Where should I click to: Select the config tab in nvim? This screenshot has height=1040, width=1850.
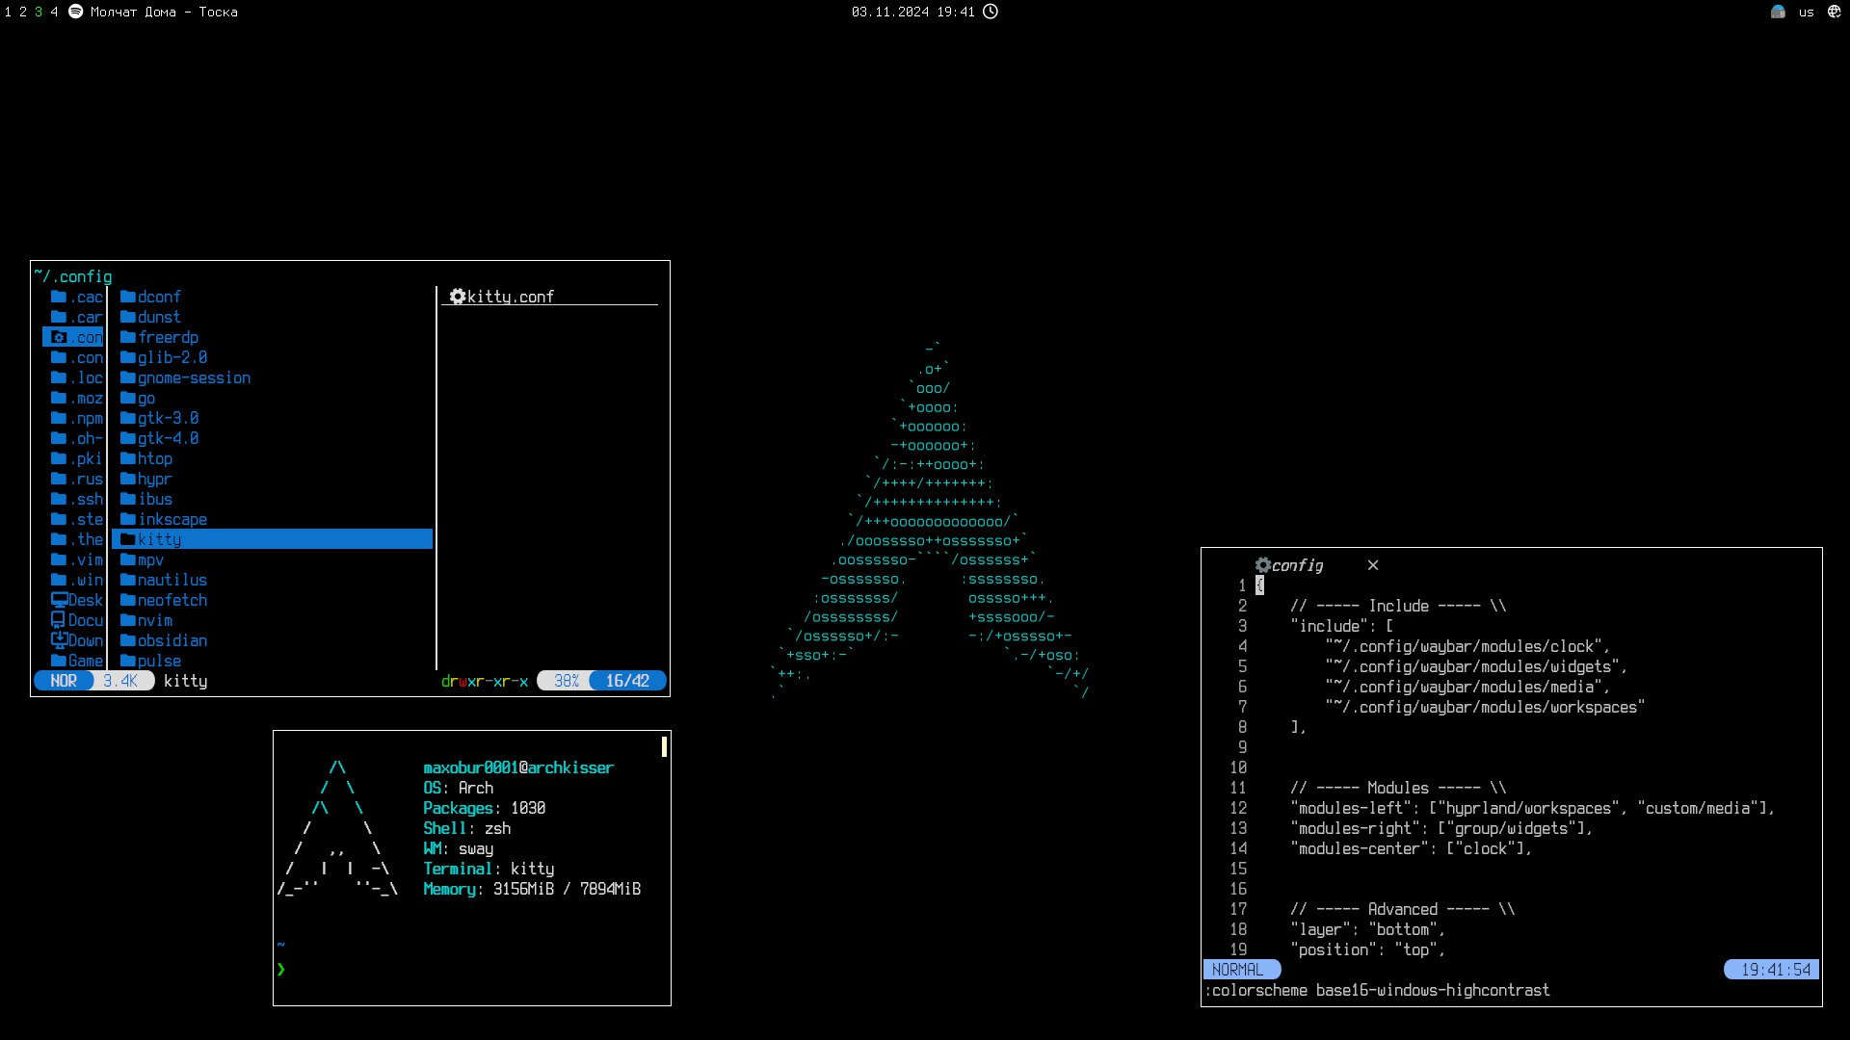(1297, 565)
